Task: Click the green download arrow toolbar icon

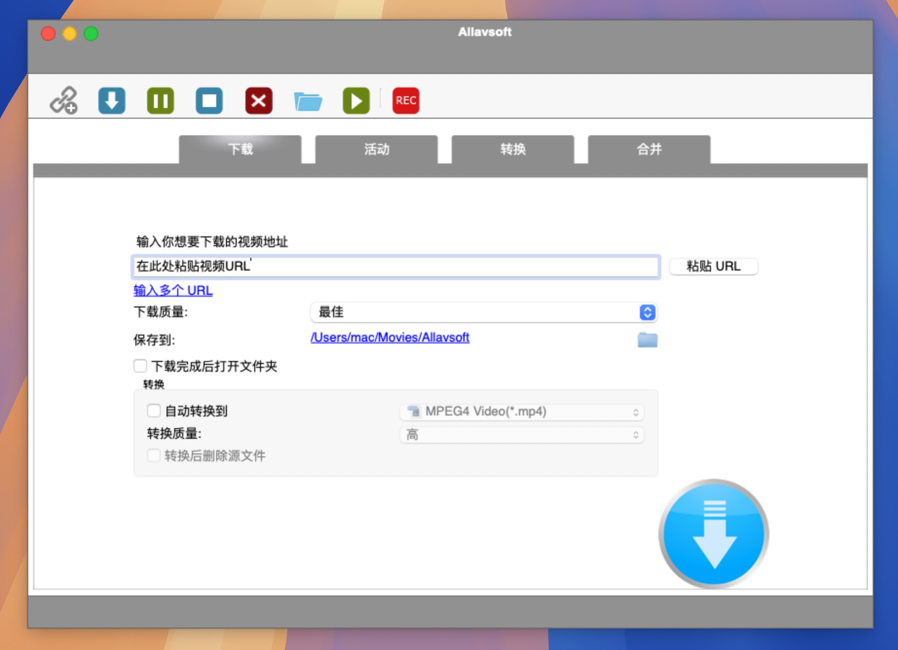Action: [112, 101]
